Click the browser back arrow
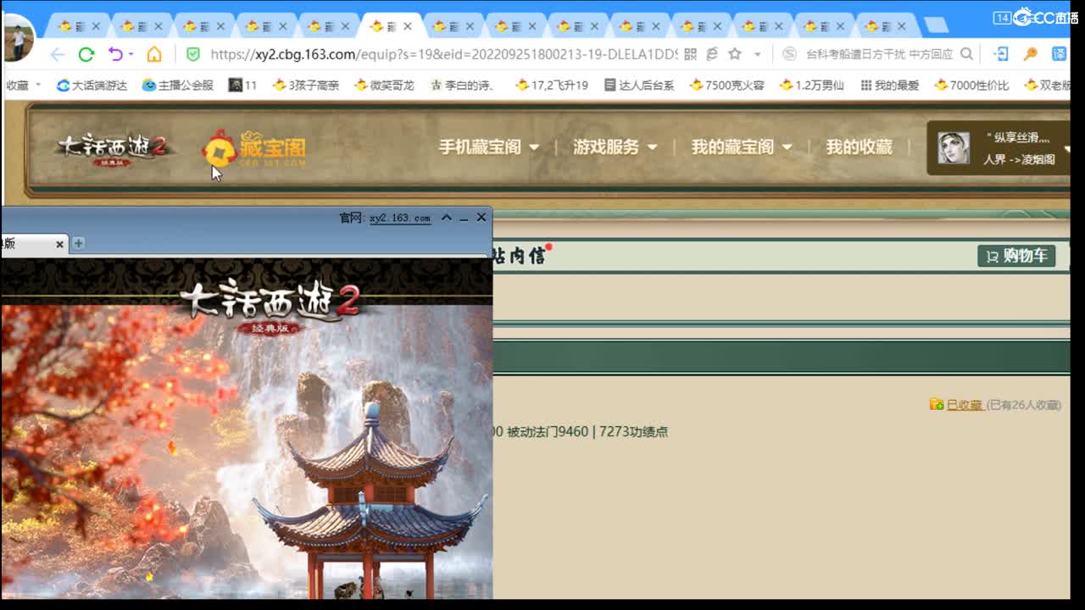 (x=57, y=54)
